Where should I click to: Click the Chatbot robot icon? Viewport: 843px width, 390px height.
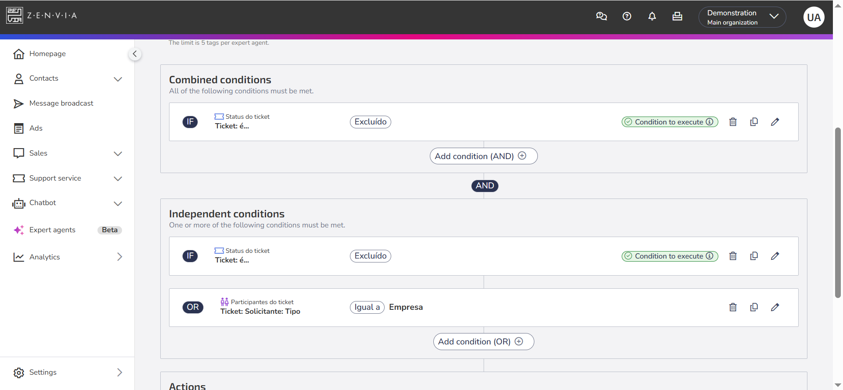tap(19, 203)
